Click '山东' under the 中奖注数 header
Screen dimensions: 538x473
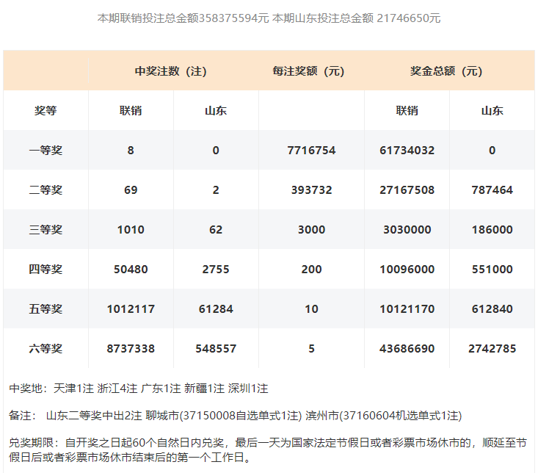(216, 110)
